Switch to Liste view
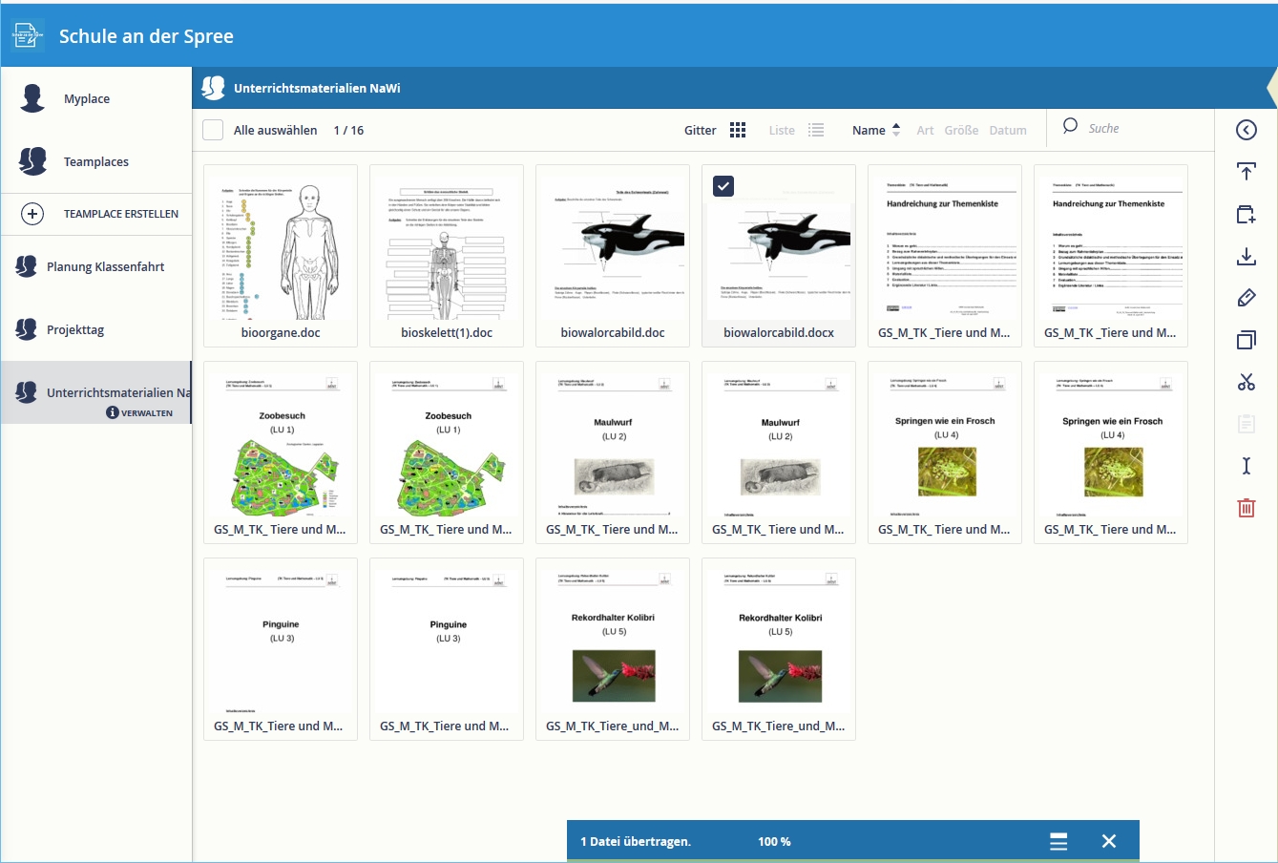 pos(796,130)
